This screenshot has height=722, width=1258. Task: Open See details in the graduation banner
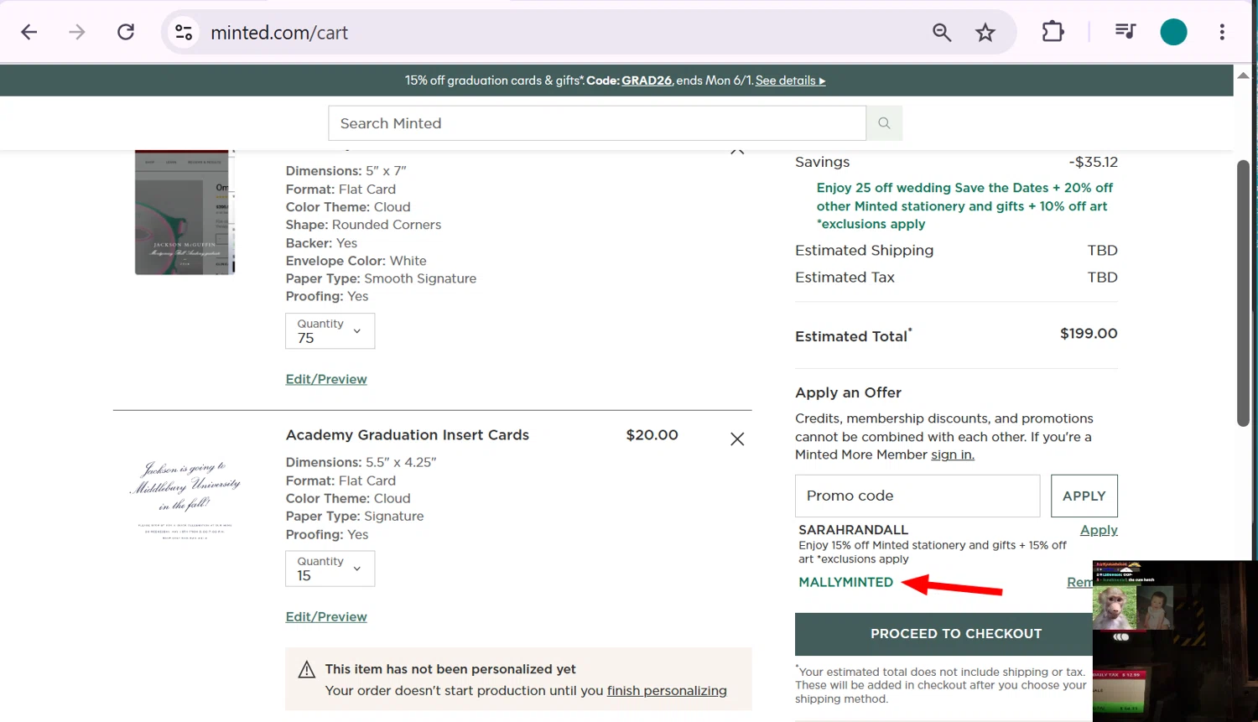(x=790, y=81)
